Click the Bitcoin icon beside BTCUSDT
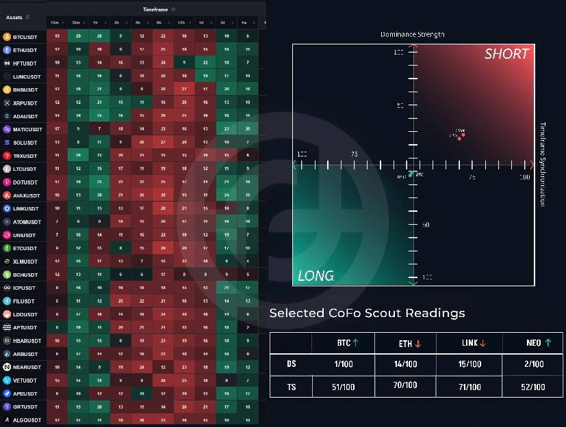The image size is (566, 427). click(x=7, y=37)
